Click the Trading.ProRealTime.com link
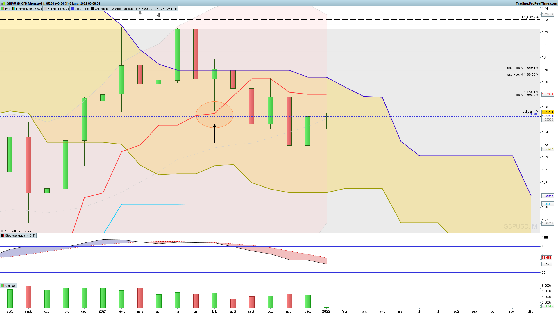558x314 pixels. tap(536, 3)
